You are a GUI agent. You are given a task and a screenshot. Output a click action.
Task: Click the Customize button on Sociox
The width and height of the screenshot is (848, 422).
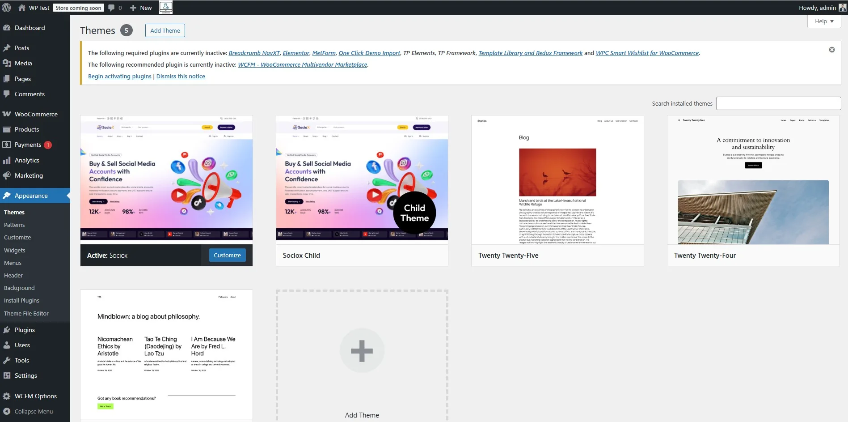pyautogui.click(x=227, y=255)
